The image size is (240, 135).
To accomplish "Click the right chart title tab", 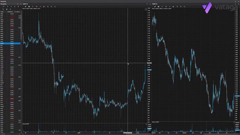I will 155,4.
